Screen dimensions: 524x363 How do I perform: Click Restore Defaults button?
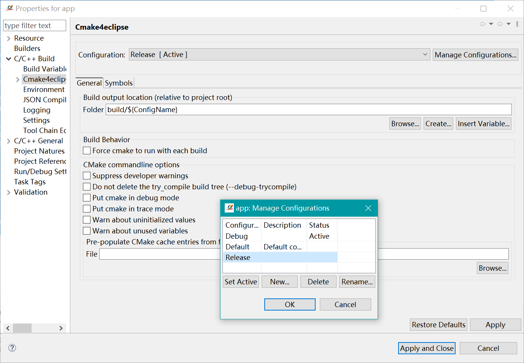coord(438,325)
